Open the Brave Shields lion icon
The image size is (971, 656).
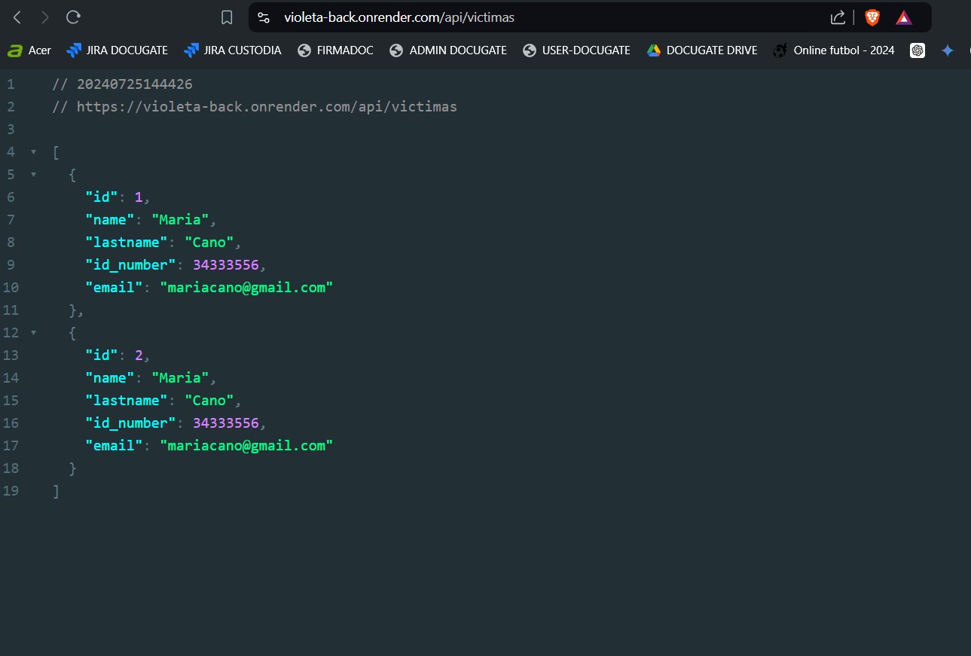872,17
